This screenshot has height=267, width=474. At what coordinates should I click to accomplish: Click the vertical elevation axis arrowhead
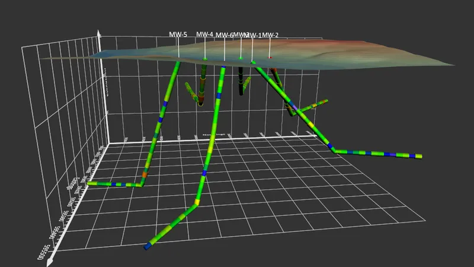coord(98,33)
